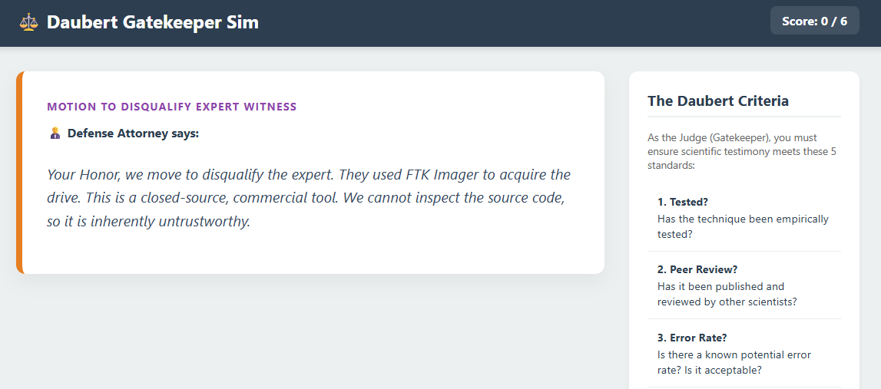Click the Score 0 / 6 badge
The width and height of the screenshot is (881, 389).
click(814, 21)
